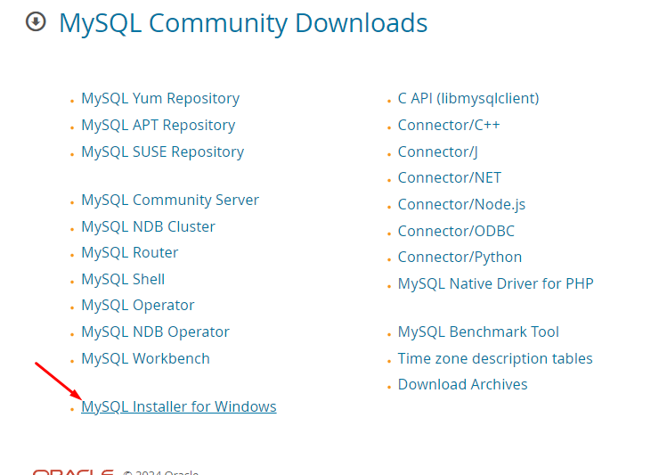Image resolution: width=651 pixels, height=475 pixels.
Task: Click the MySQL Shell link
Action: click(x=123, y=279)
